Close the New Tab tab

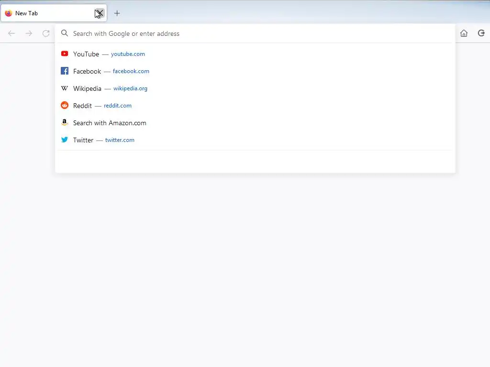(100, 13)
